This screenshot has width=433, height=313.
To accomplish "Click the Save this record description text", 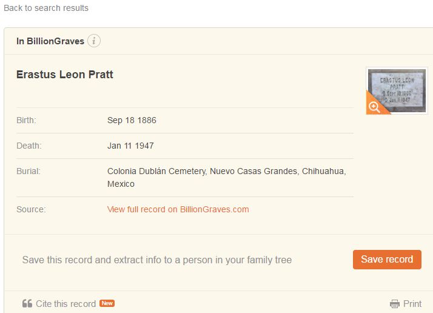I will click(157, 260).
